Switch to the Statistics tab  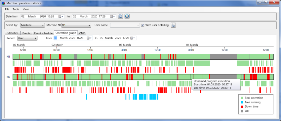(13, 33)
